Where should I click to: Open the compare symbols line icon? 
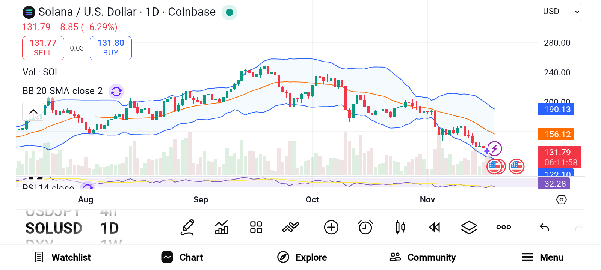click(291, 227)
